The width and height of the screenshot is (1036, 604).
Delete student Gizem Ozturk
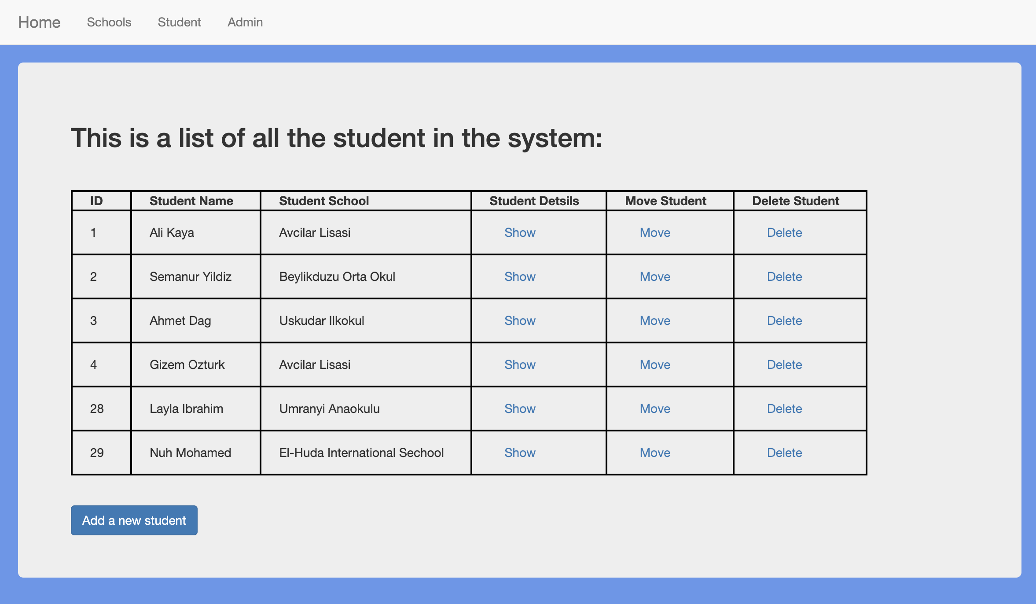click(785, 365)
